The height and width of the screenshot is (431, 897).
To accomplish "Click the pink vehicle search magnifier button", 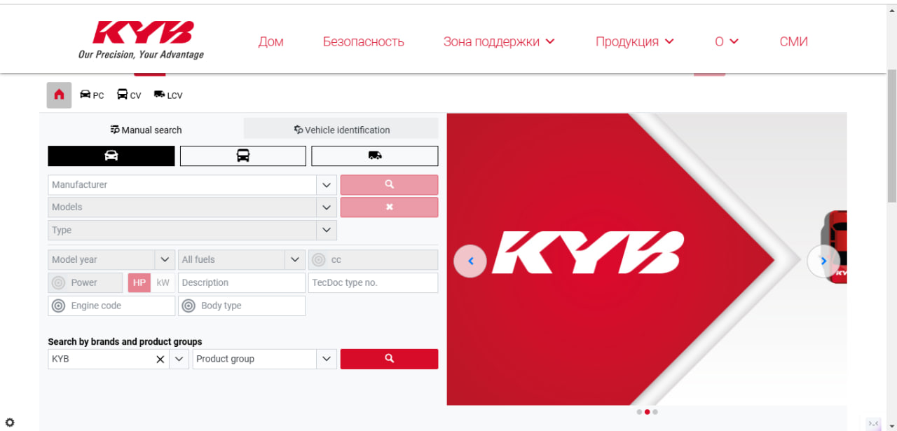I will 389,184.
